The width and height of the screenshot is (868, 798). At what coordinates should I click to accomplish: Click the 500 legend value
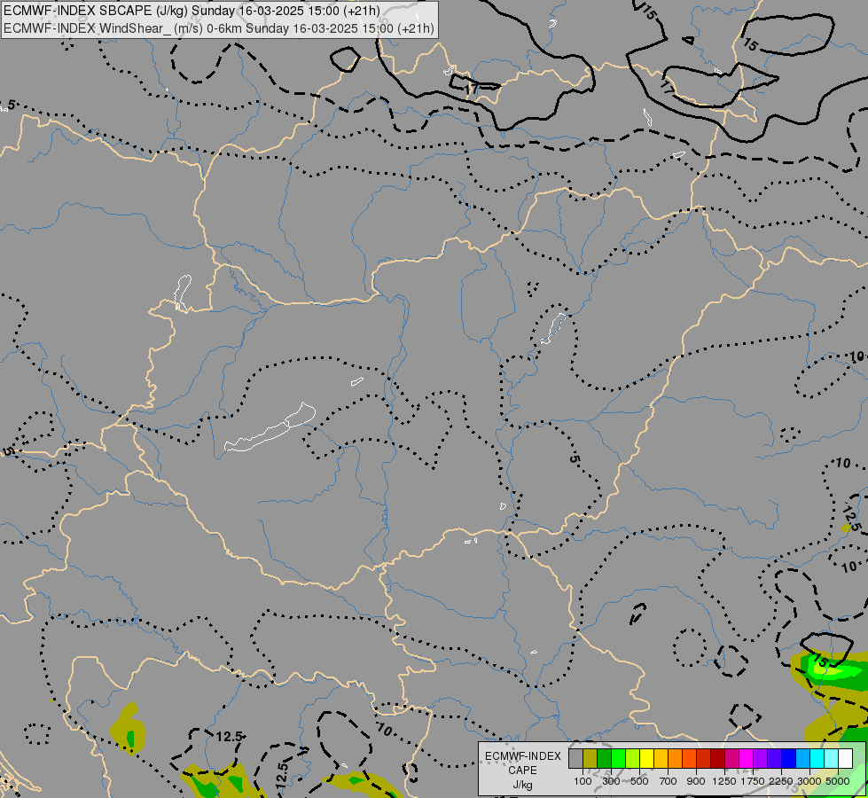tap(639, 781)
